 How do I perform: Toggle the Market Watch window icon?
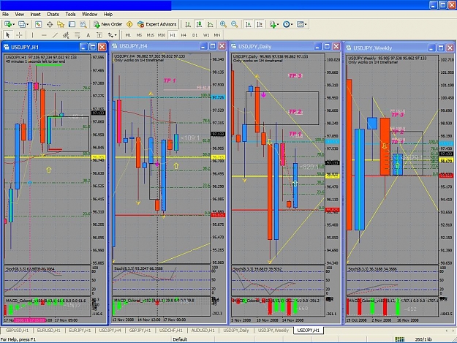coord(39,24)
